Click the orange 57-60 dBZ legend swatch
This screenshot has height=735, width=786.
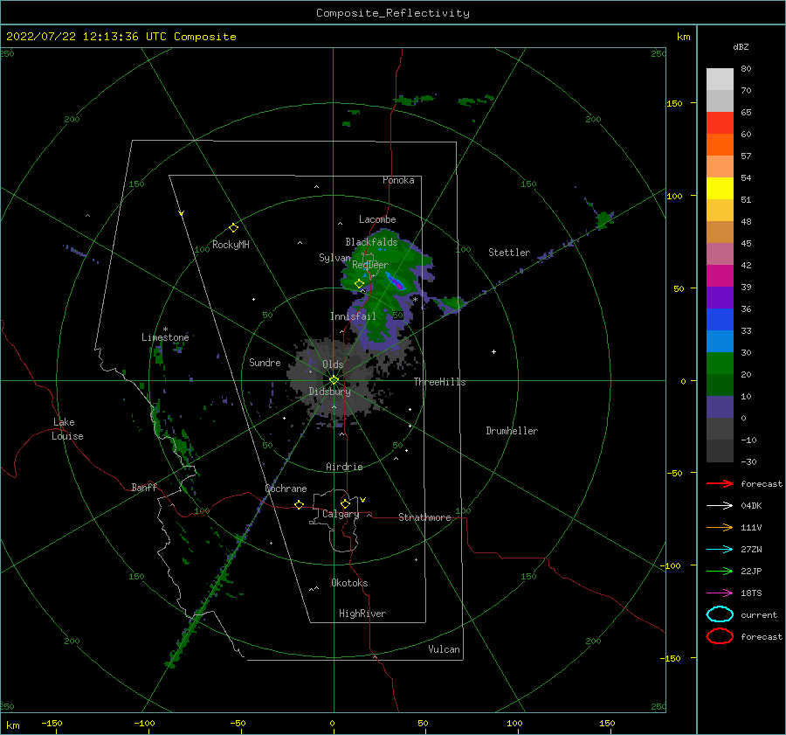(720, 145)
